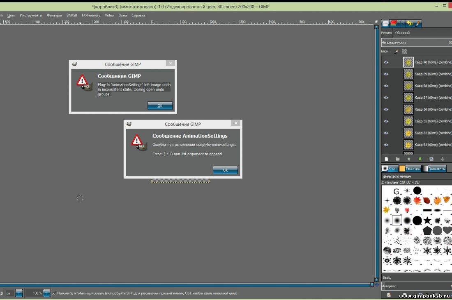Screen dimensions: 452x300
Task: Hide the Кадр 40 layer
Action: 386,62
